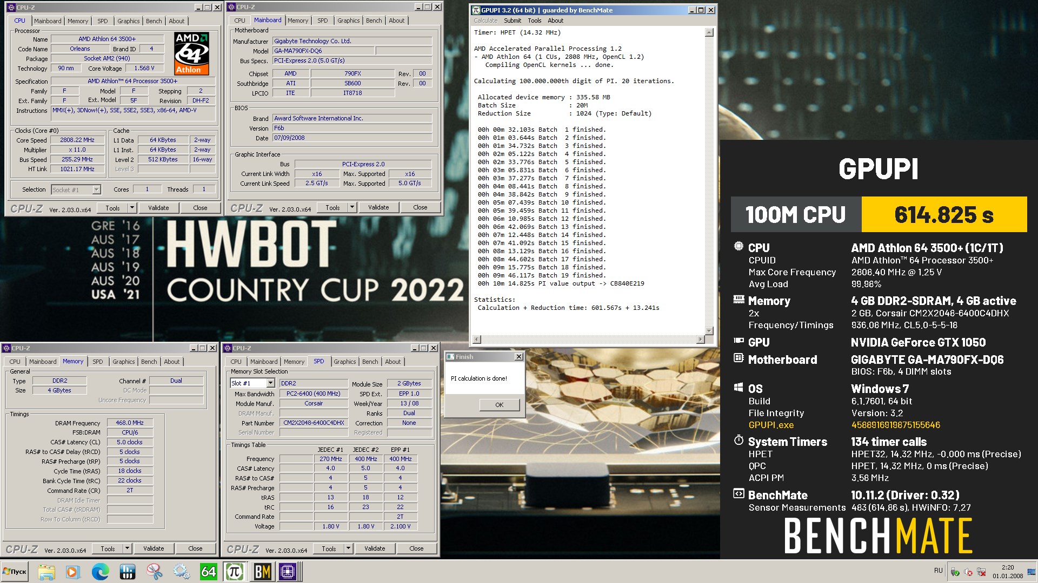Click Close button in Memory CPU-Z window
The height and width of the screenshot is (583, 1038).
click(195, 548)
